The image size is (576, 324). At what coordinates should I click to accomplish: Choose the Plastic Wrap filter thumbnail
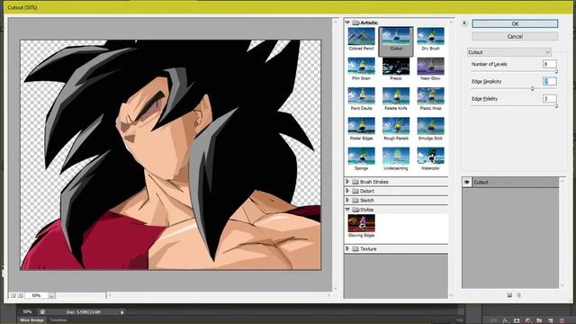coord(430,96)
